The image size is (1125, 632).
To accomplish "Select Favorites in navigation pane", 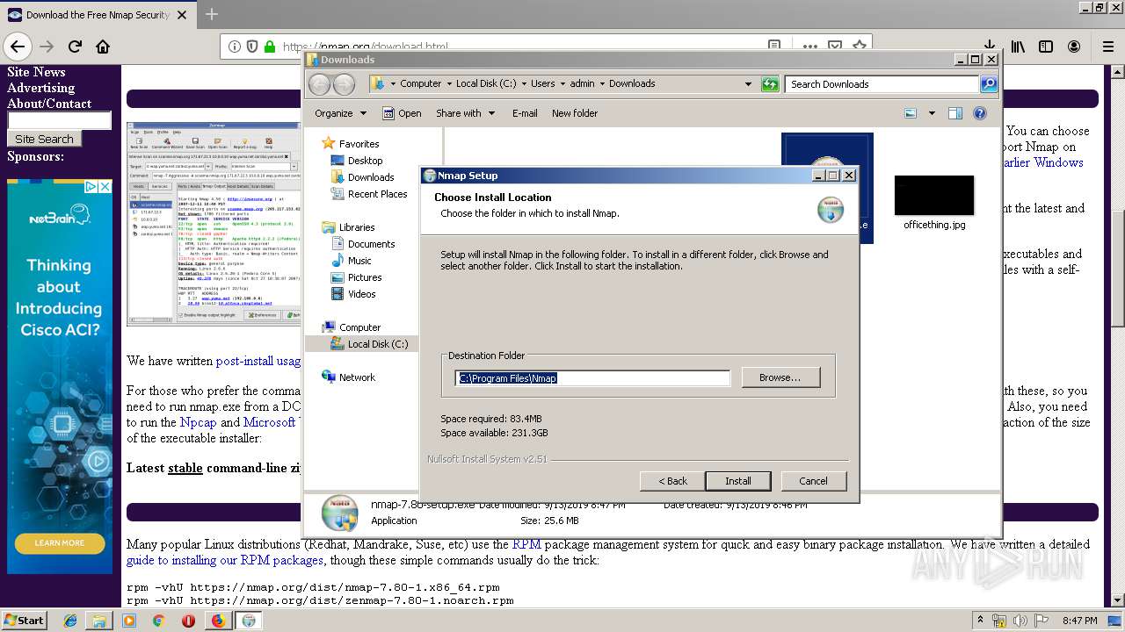I will click(x=359, y=144).
